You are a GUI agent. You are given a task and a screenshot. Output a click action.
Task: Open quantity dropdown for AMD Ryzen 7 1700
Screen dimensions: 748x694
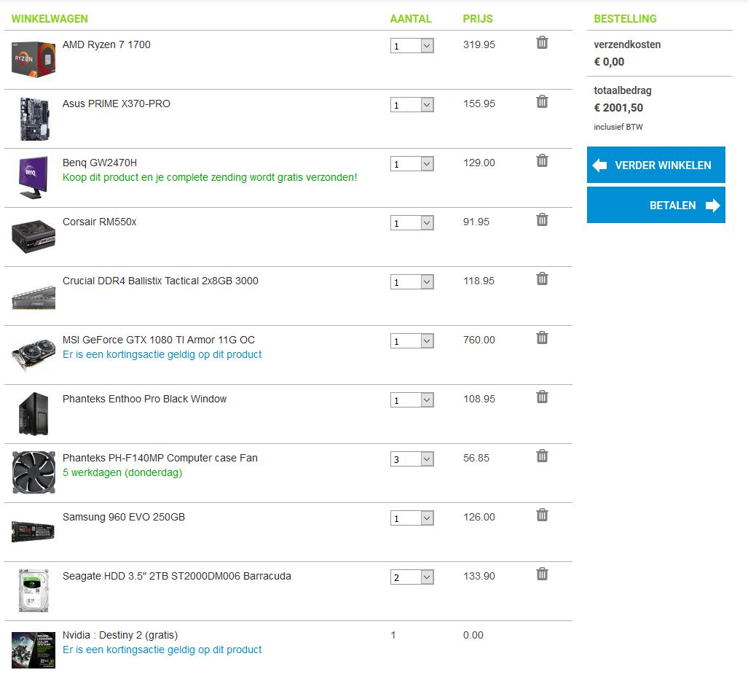point(412,46)
